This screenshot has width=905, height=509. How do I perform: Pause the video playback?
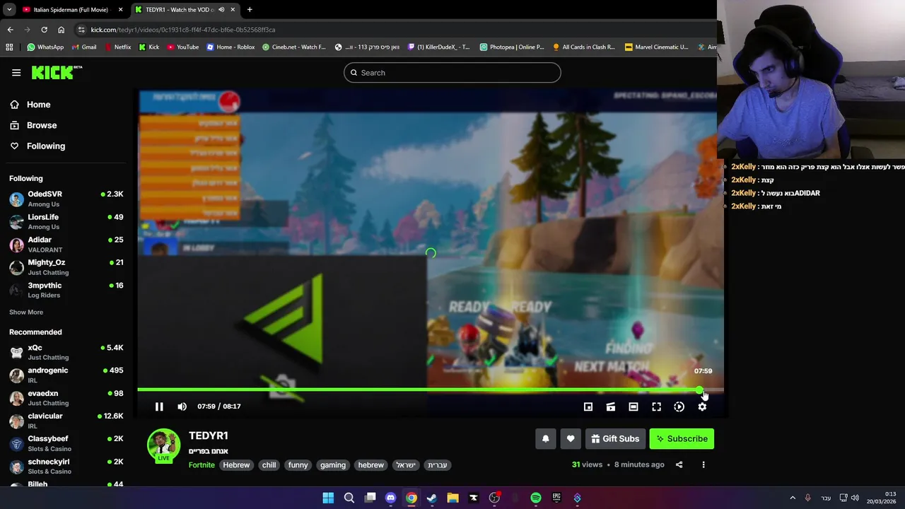point(159,406)
